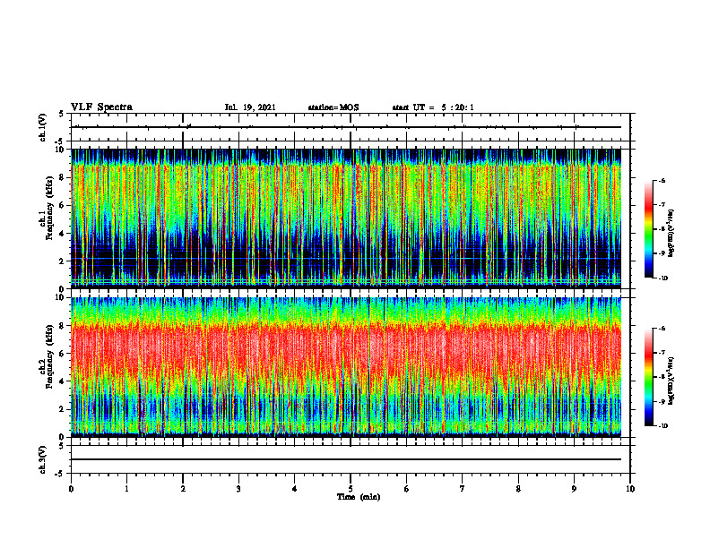Click the "4" kHz tick of ch.1 spectrogram

[62, 234]
